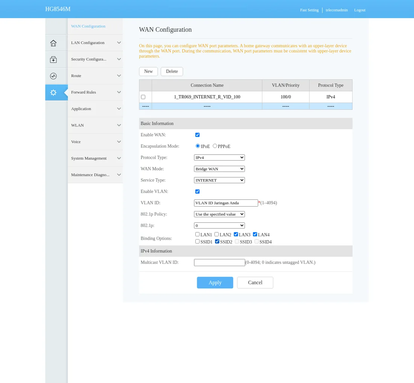Select the 1_TR069_INTERNET_R_VID_100 connection name
The height and width of the screenshot is (383, 414).
[207, 97]
